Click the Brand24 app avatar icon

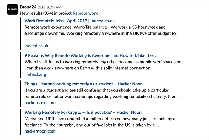(x=13, y=10)
